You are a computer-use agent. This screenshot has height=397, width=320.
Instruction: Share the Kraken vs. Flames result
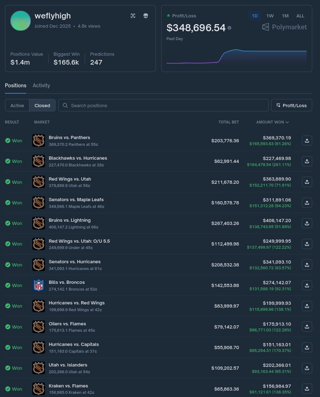(307, 388)
